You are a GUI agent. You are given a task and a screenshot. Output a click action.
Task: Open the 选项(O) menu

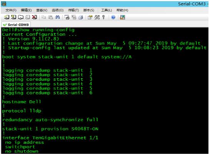[x=58, y=10]
